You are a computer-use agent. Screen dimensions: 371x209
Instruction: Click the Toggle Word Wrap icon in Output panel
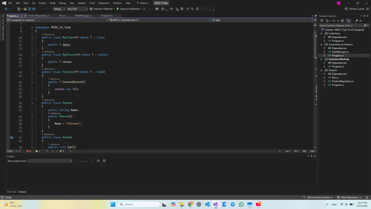(98, 161)
